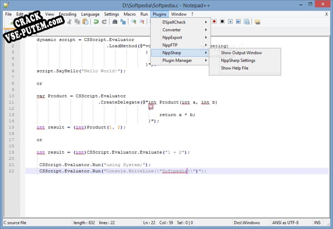
Task: Open the Run menu
Action: 144,14
